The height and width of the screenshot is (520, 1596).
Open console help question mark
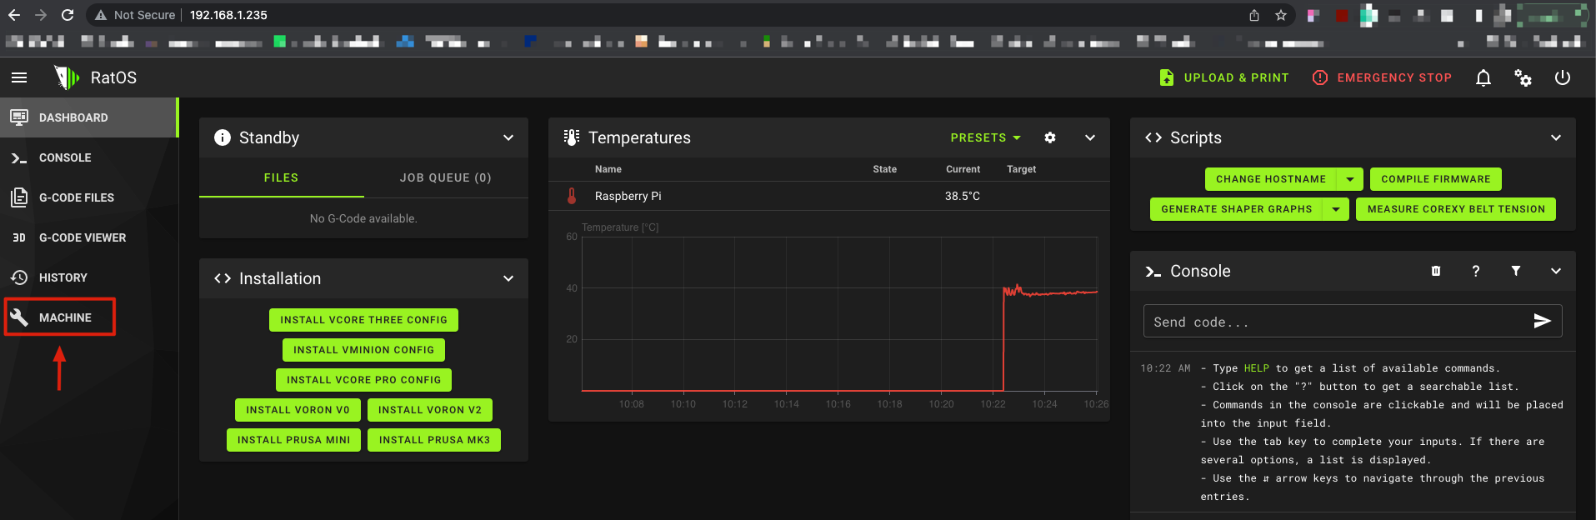coord(1476,271)
